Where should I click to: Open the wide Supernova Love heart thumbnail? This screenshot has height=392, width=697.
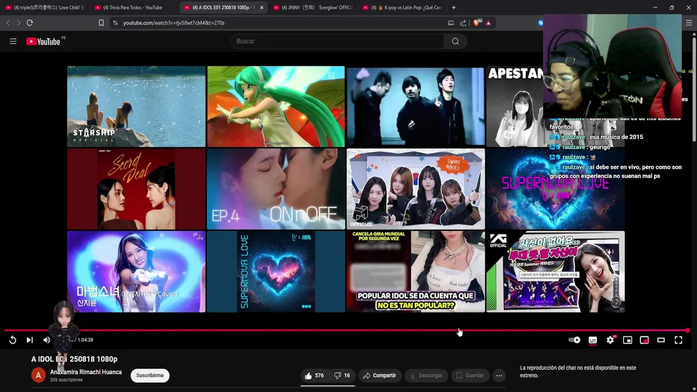555,189
